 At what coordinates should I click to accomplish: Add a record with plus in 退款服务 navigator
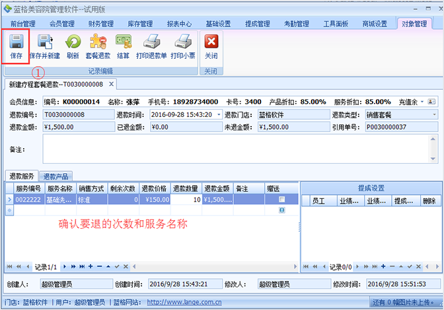pos(91,266)
